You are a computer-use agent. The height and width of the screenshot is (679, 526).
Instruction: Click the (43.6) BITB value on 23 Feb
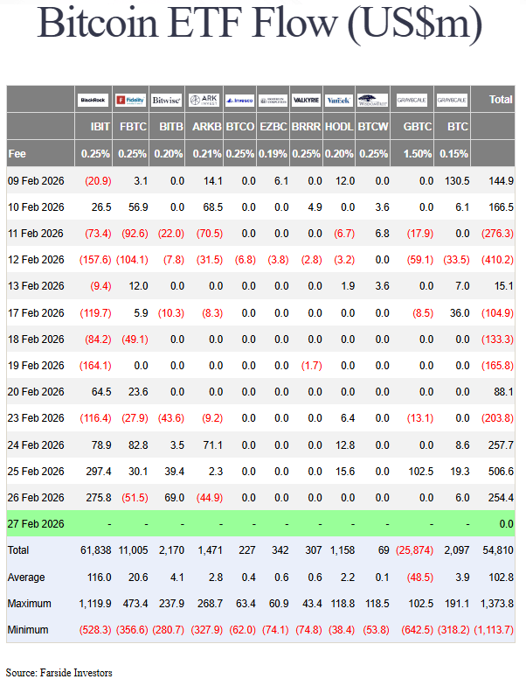point(171,418)
